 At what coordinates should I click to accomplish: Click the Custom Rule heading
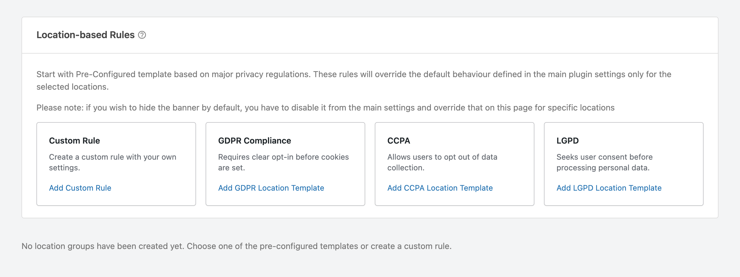(x=74, y=141)
